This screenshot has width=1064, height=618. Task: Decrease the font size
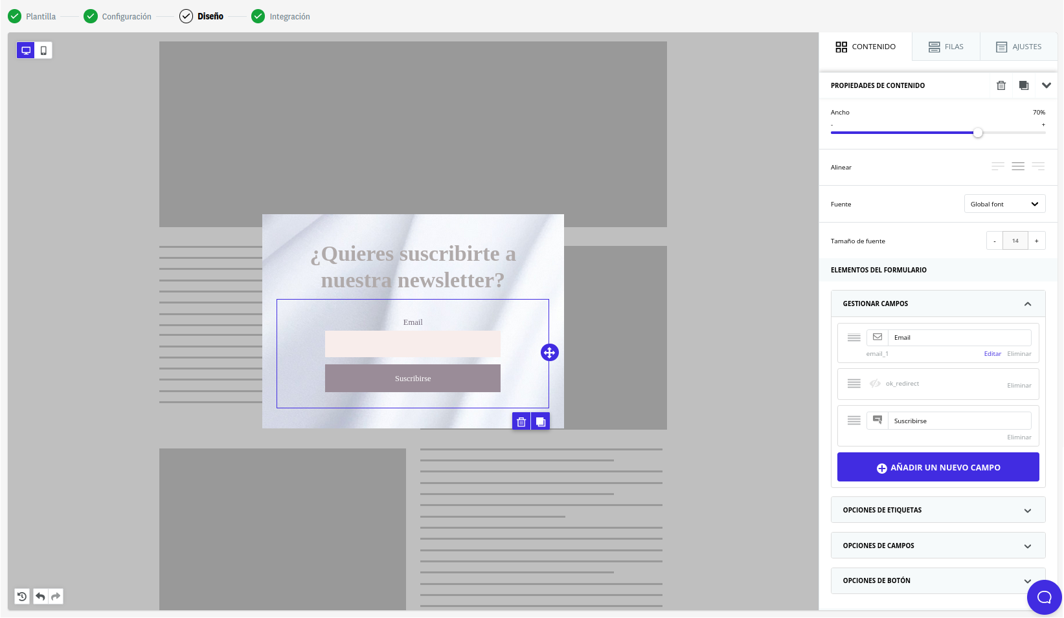coord(995,241)
